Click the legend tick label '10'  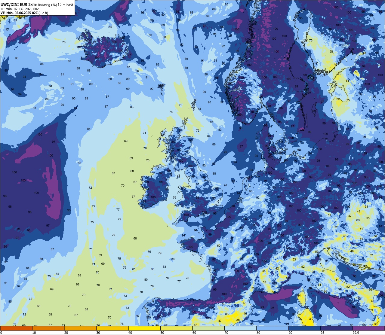34,333
